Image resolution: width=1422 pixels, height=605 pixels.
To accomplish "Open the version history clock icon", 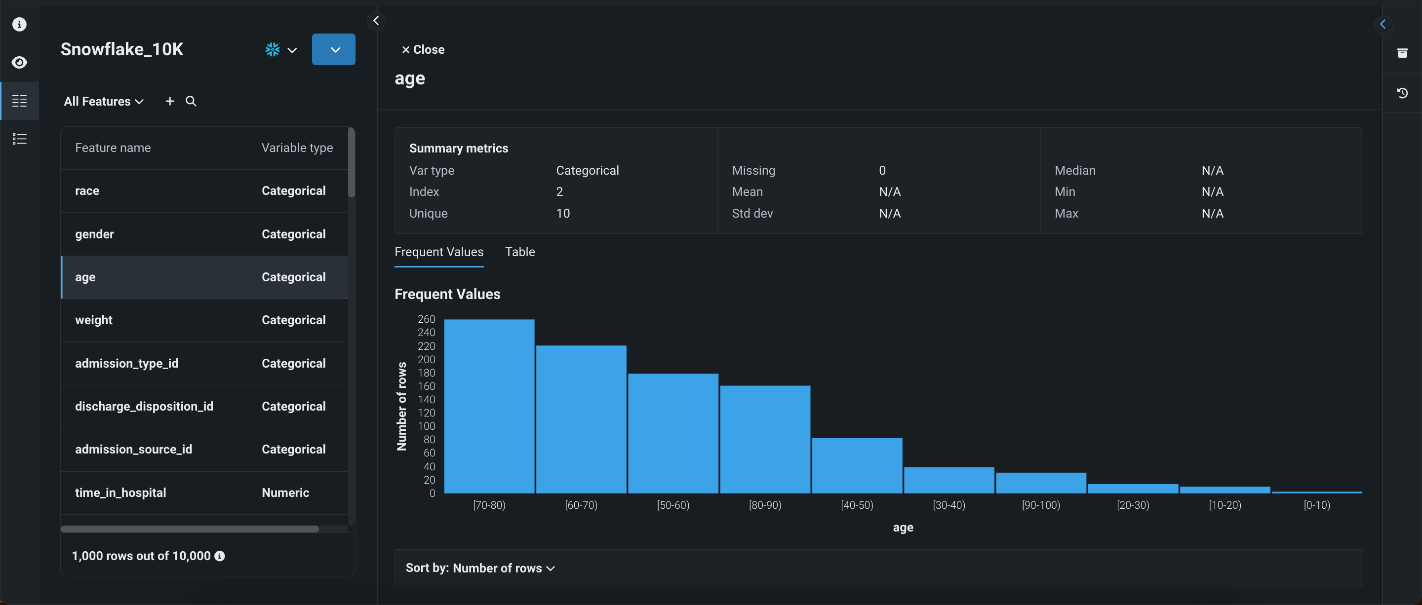I will coord(1402,93).
